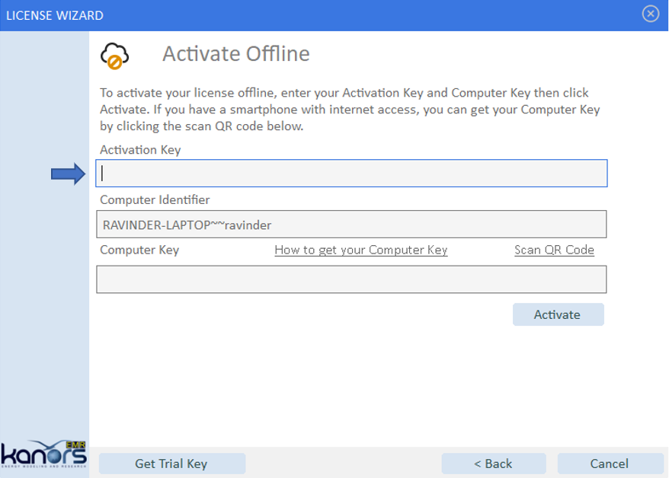Close the License Wizard dialog
Viewport: 669px width, 478px height.
point(650,14)
